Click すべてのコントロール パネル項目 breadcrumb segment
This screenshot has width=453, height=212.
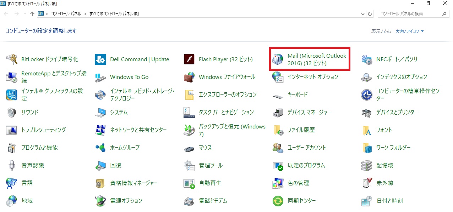[115, 14]
